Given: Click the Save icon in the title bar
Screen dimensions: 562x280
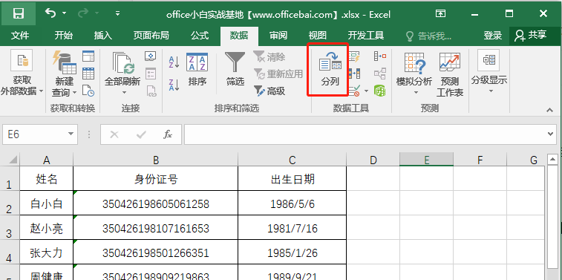Looking at the screenshot, I should coord(18,13).
